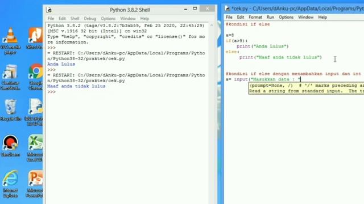Open File menu in cek.py editor

229,18
